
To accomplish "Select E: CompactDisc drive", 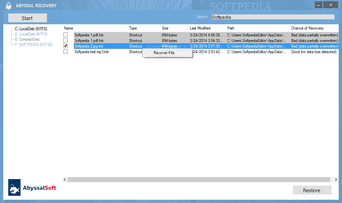I will tap(28, 39).
